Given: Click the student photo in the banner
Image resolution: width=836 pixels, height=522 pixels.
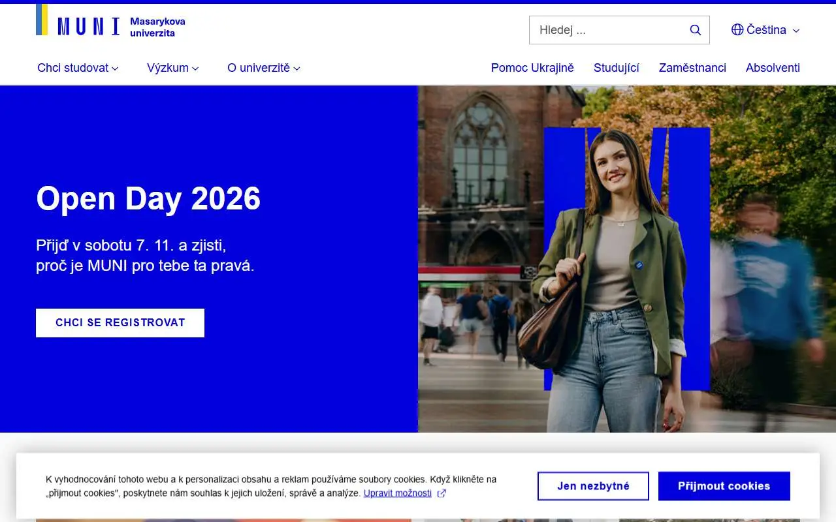Looking at the screenshot, I should coord(627,259).
